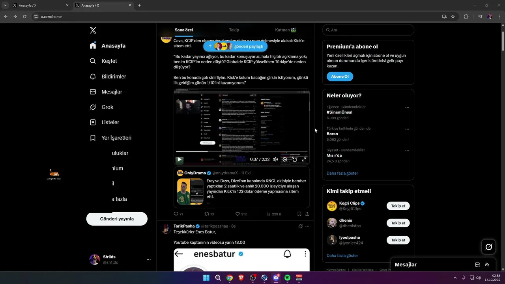This screenshot has width=505, height=284.
Task: Click the install app icon in address bar
Action: (x=444, y=17)
